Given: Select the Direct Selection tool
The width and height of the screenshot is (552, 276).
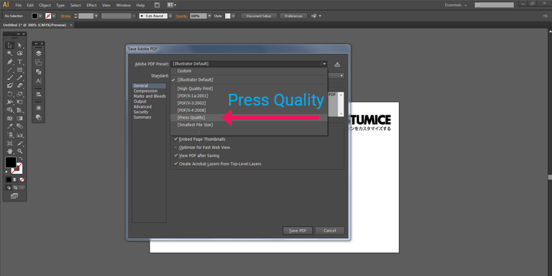Looking at the screenshot, I should pyautogui.click(x=20, y=46).
